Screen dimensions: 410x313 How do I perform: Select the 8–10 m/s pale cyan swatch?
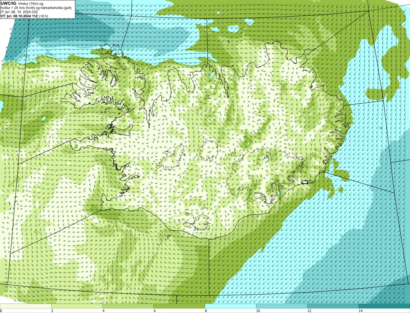pos(231,306)
